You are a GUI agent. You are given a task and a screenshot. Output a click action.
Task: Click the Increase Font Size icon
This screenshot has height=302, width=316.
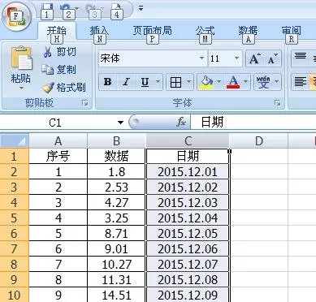(x=254, y=58)
